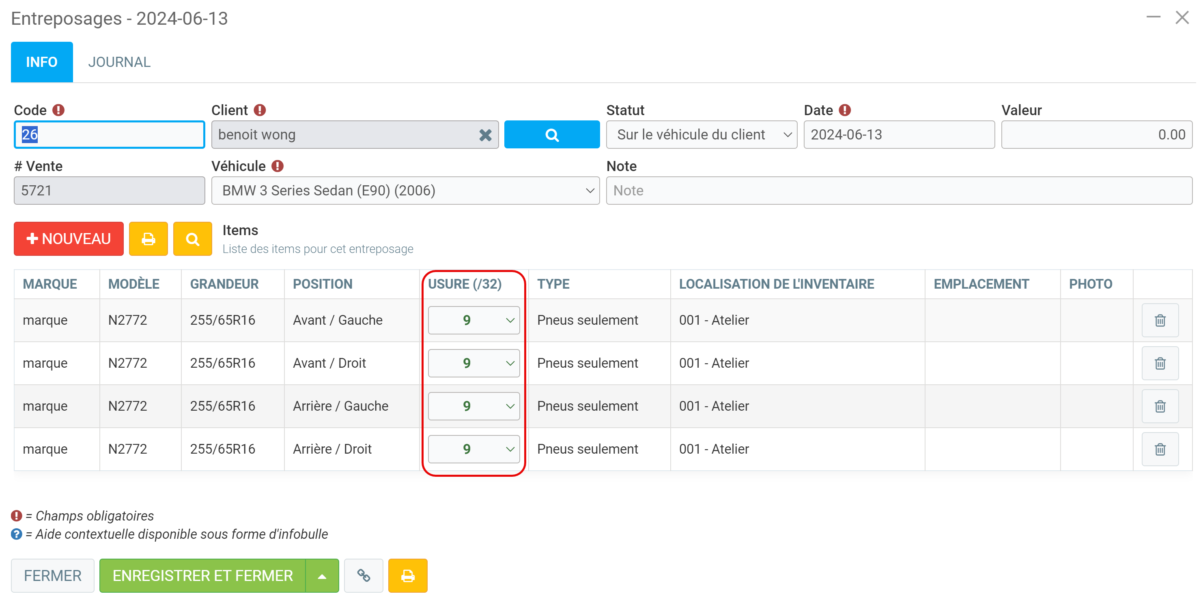Click the Date field showing 2024-06-13
Image resolution: width=1203 pixels, height=600 pixels.
[899, 135]
